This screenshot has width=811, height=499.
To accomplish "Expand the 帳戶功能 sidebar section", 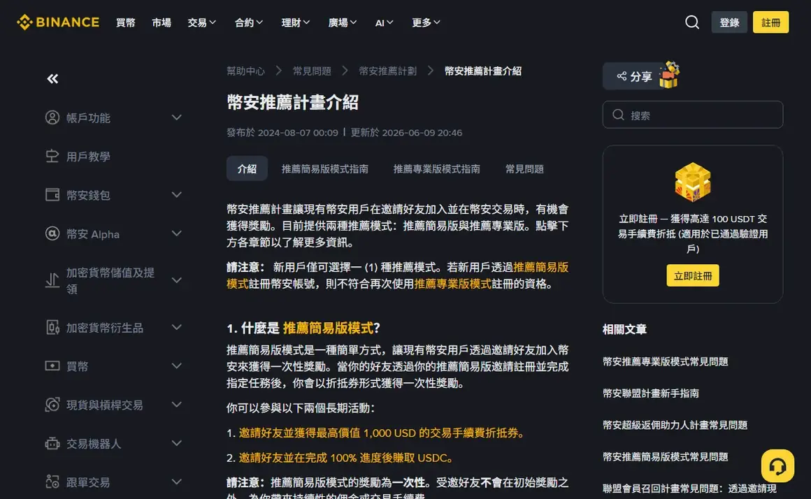I will pyautogui.click(x=176, y=117).
